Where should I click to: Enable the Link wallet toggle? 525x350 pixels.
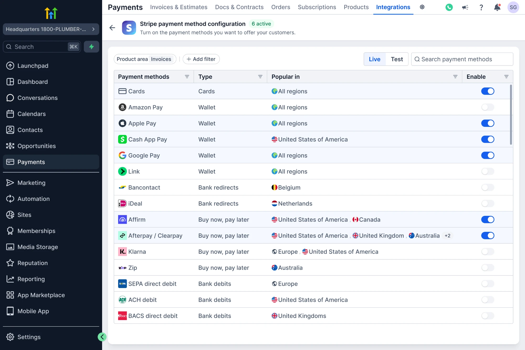(x=487, y=171)
